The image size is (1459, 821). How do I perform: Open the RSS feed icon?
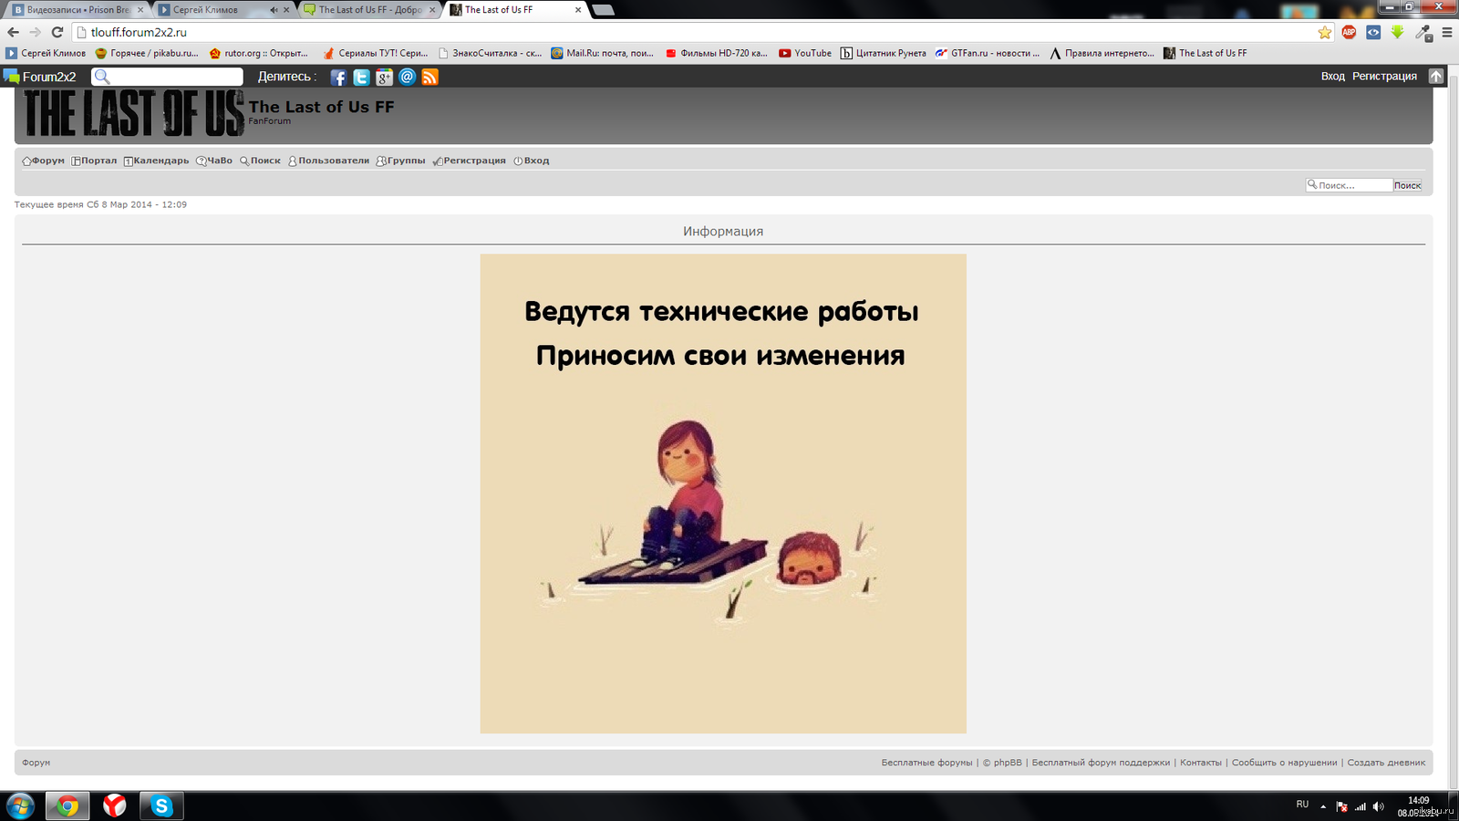point(430,78)
